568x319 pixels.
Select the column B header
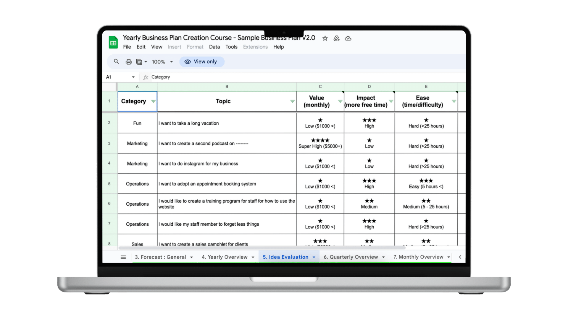(227, 87)
